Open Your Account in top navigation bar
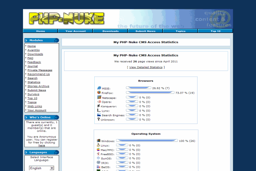Image resolution: width=256 pixels, height=171 pixels. pos(76,31)
